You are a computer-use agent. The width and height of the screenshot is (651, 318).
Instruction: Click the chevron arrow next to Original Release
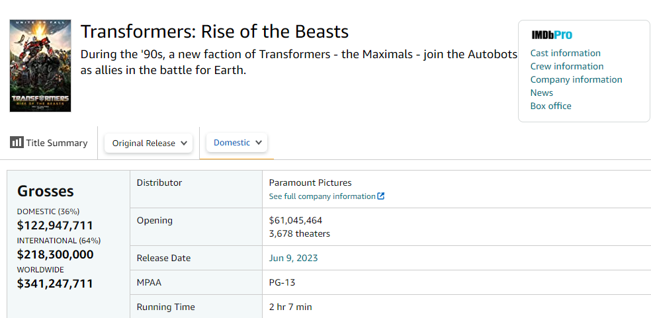pos(184,143)
